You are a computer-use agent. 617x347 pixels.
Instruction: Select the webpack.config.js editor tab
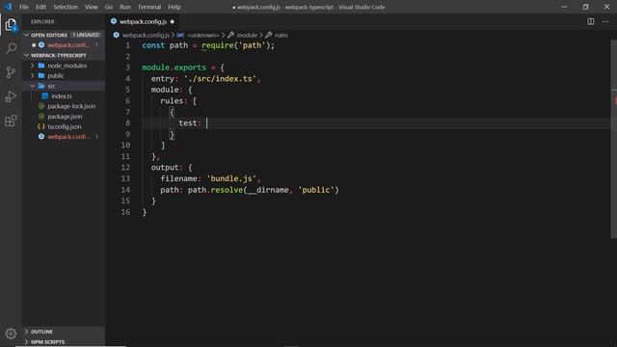pyautogui.click(x=143, y=21)
